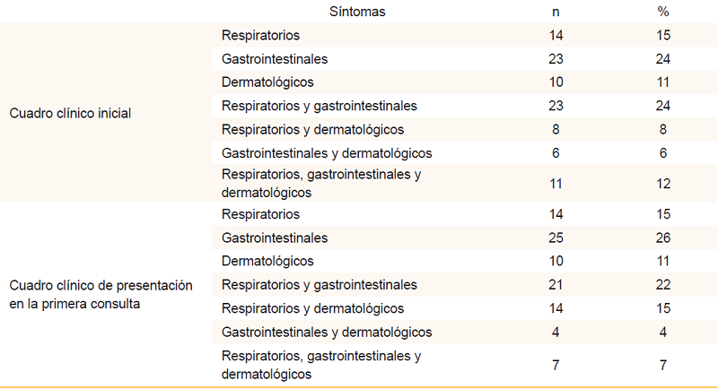This screenshot has height=389, width=718.
Task: Click the n-column value 8
Action: click(556, 129)
